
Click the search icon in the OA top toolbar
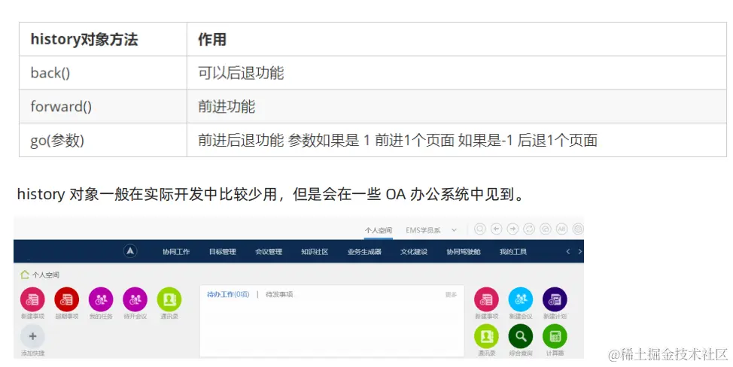479,229
